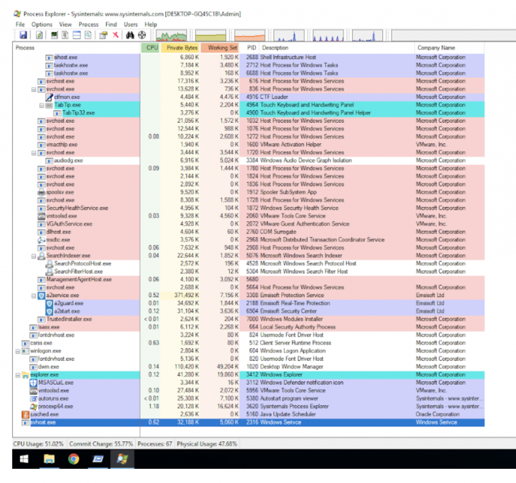
Task: Click the Properties toolbar icon
Action: pyautogui.click(x=103, y=35)
